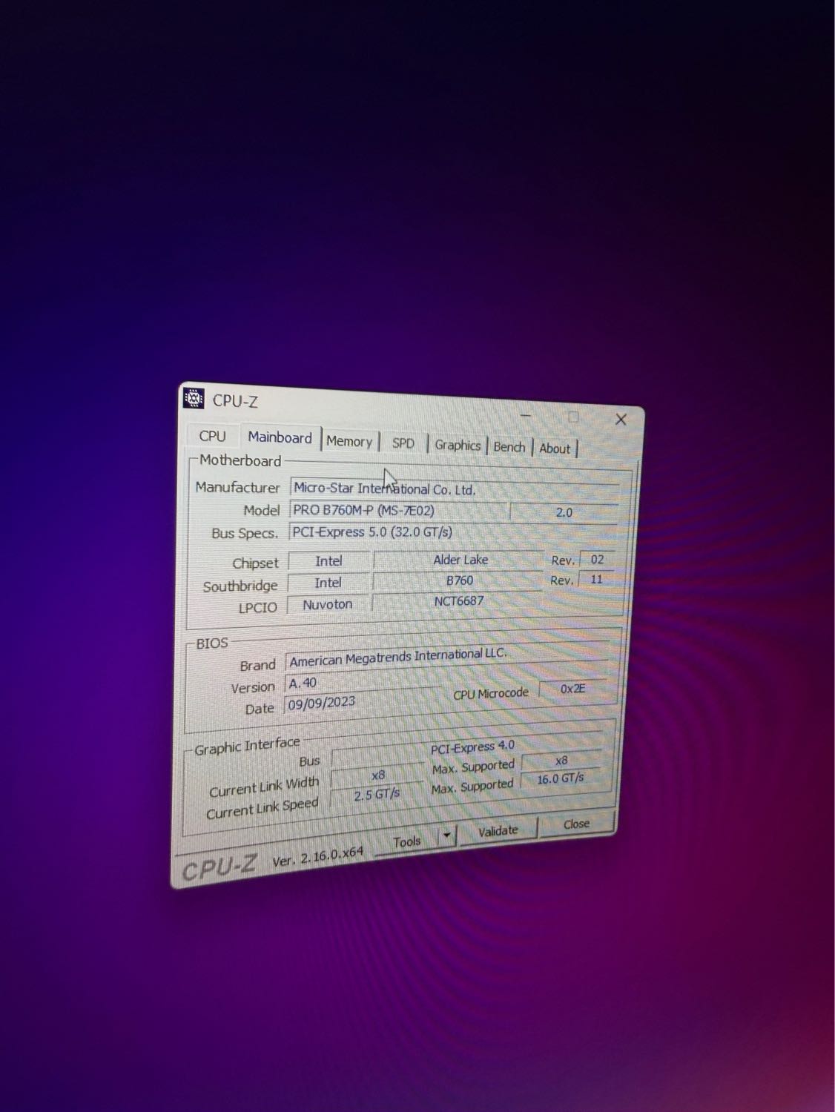Click the Southbridge Rev. value 11
This screenshot has width=835, height=1112.
[596, 579]
